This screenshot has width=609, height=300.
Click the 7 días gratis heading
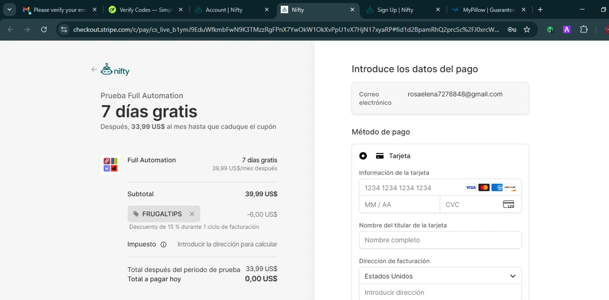click(149, 111)
